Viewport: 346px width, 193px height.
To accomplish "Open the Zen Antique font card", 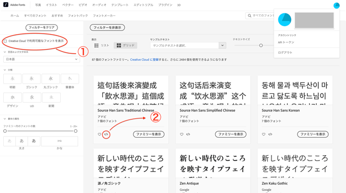I will tap(213, 171).
